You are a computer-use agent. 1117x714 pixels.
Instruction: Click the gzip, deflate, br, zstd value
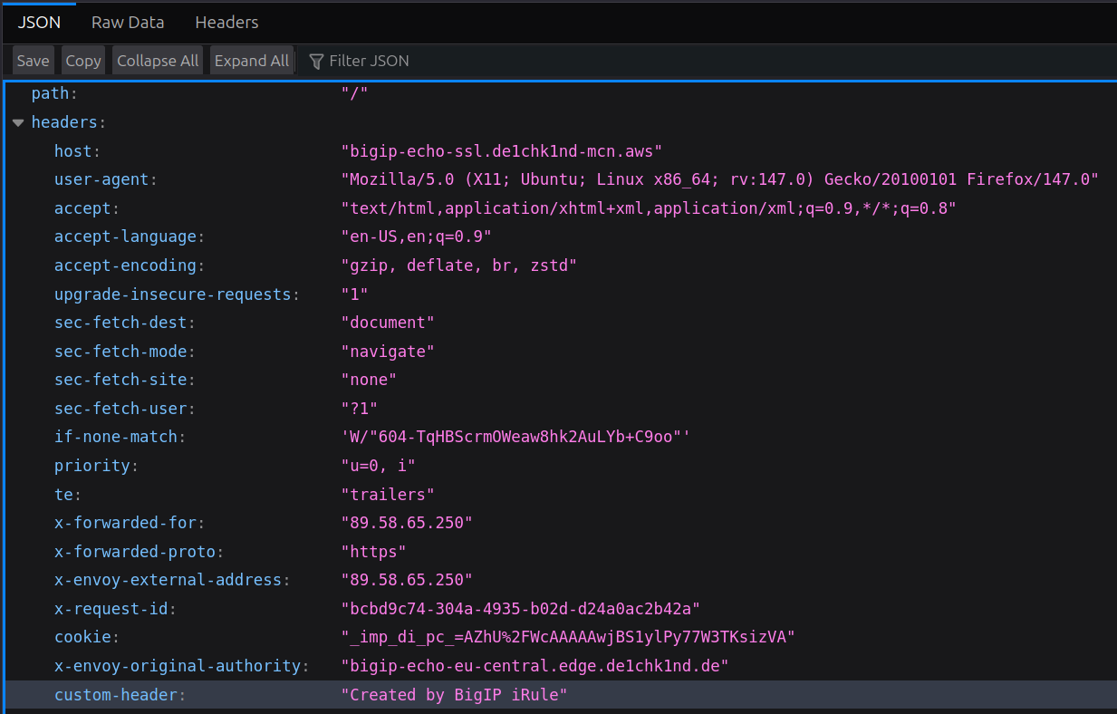coord(459,265)
